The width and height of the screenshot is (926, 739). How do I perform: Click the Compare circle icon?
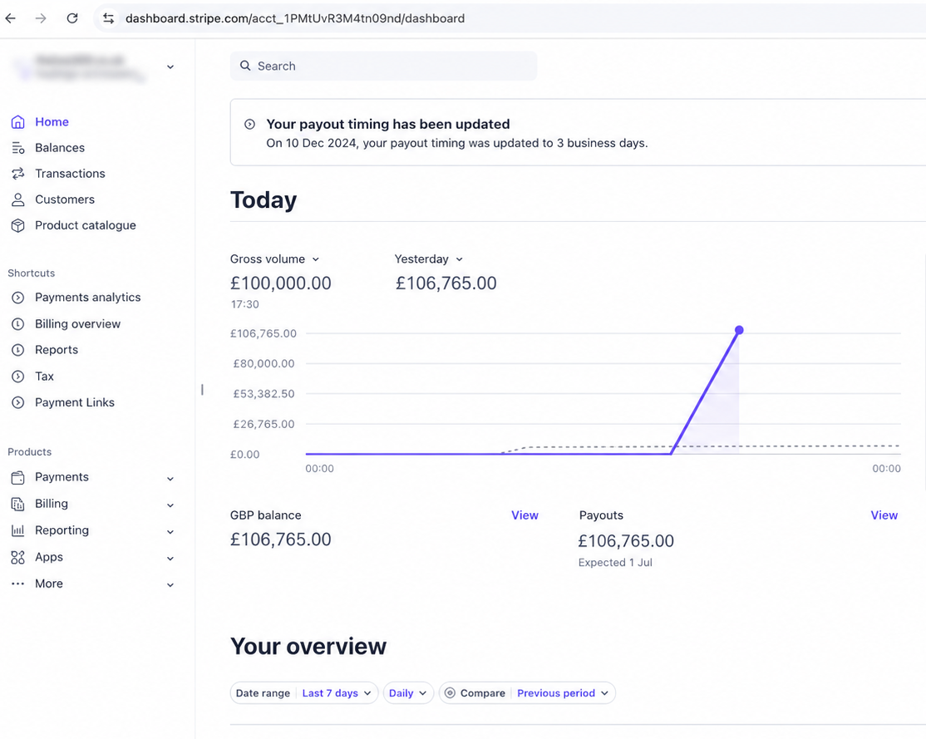pyautogui.click(x=450, y=693)
